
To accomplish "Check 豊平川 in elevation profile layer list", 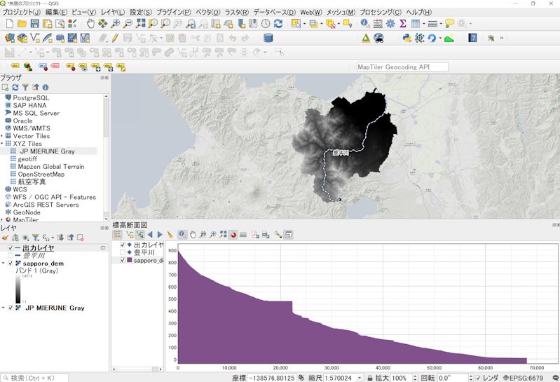I will point(123,253).
